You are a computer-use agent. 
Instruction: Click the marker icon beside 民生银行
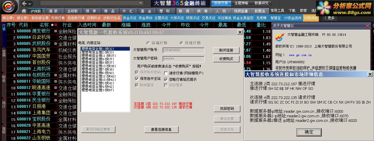(x=55, y=100)
